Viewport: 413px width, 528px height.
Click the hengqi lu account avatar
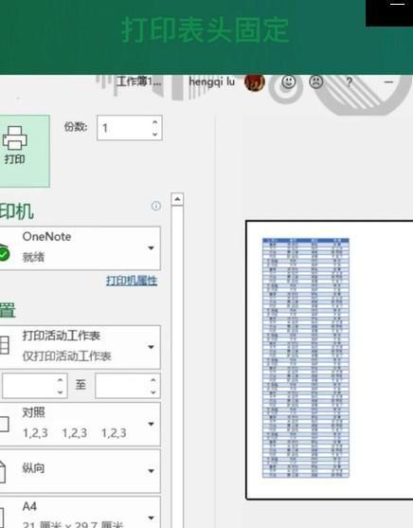254,82
